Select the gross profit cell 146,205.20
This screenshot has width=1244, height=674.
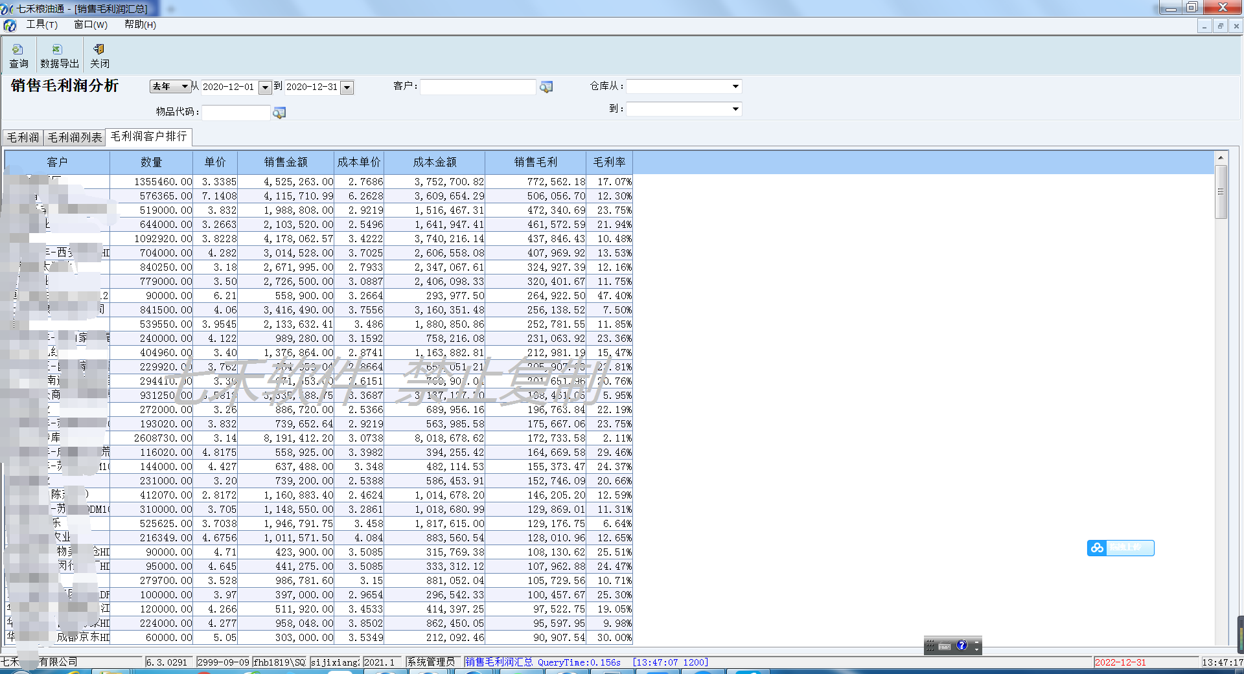[x=536, y=495]
